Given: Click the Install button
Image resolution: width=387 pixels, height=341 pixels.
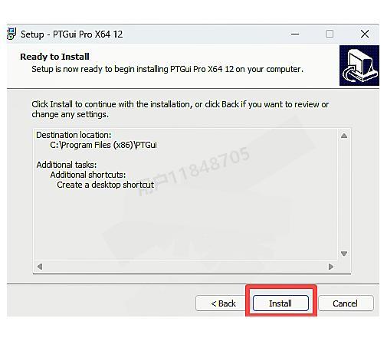Looking at the screenshot, I should (280, 303).
